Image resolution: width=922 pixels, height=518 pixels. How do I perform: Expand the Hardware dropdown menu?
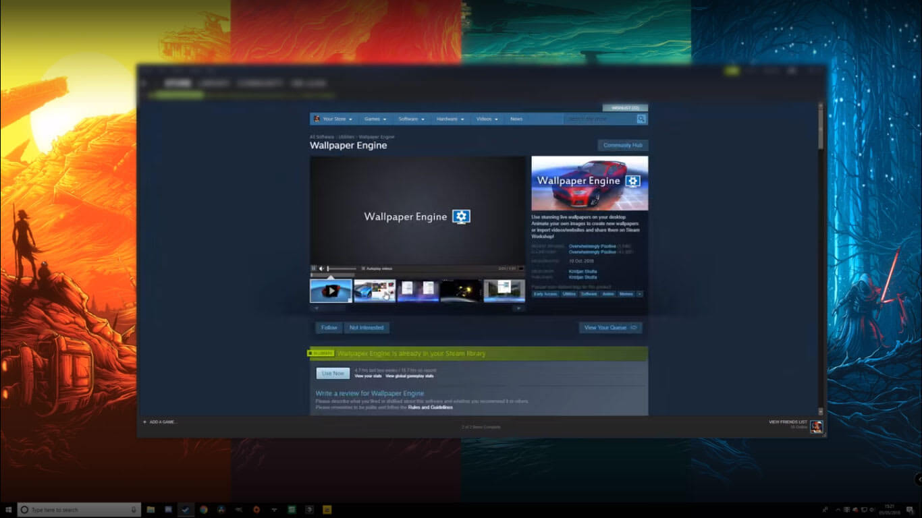449,119
